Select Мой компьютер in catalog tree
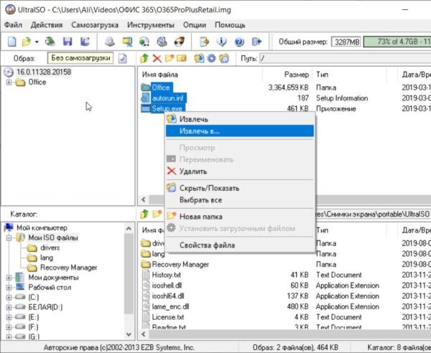The width and height of the screenshot is (431, 353). click(42, 227)
